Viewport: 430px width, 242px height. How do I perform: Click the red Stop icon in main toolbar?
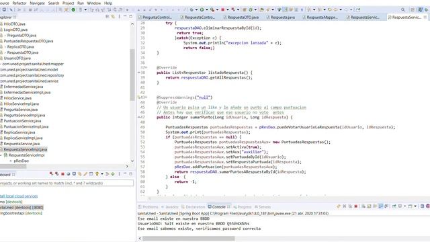[222, 9]
